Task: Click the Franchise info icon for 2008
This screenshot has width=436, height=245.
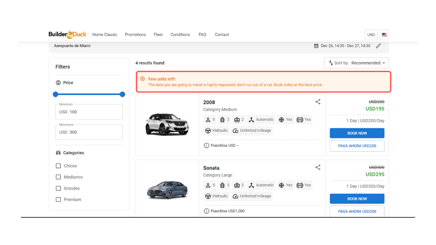Action: coord(206,146)
